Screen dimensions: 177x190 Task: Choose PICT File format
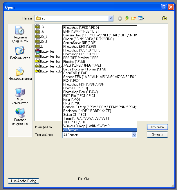100,96
